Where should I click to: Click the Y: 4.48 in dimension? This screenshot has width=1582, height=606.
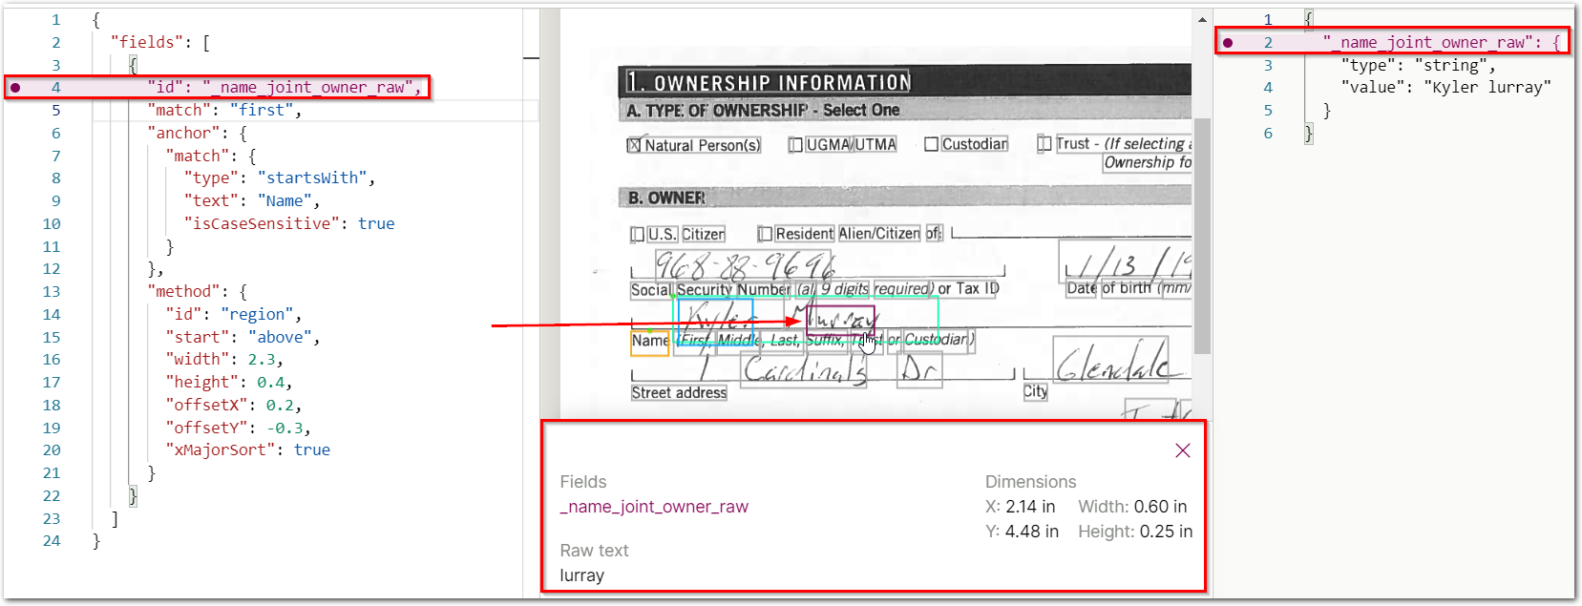1022,532
